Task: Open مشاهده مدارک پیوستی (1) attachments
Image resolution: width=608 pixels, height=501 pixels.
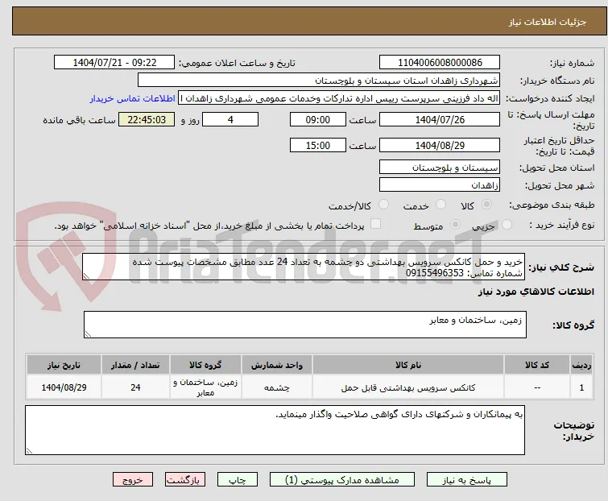Action: click(342, 480)
